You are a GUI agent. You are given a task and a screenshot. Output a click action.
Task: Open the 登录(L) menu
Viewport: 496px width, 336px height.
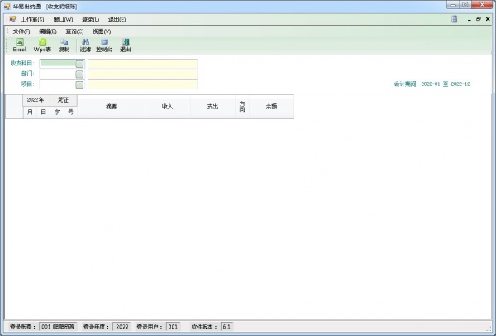click(x=90, y=19)
